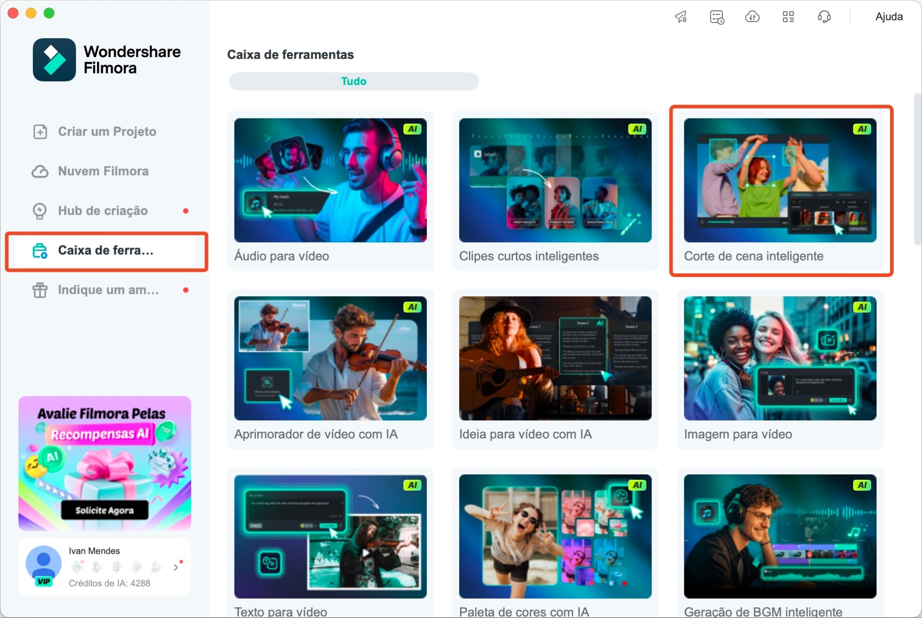Open Indique um am… referral item

pyautogui.click(x=108, y=290)
